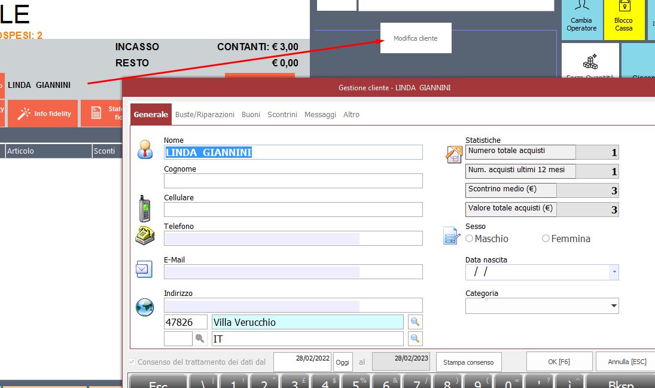Select the Maschio radio button
Image resolution: width=655 pixels, height=388 pixels.
pos(470,239)
